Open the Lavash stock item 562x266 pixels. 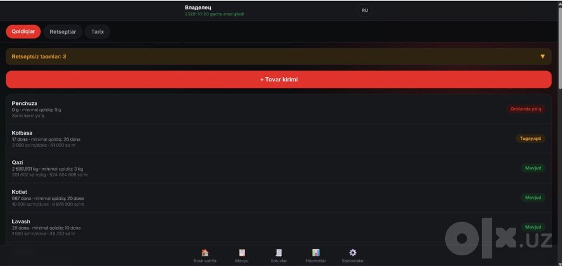[279, 227]
